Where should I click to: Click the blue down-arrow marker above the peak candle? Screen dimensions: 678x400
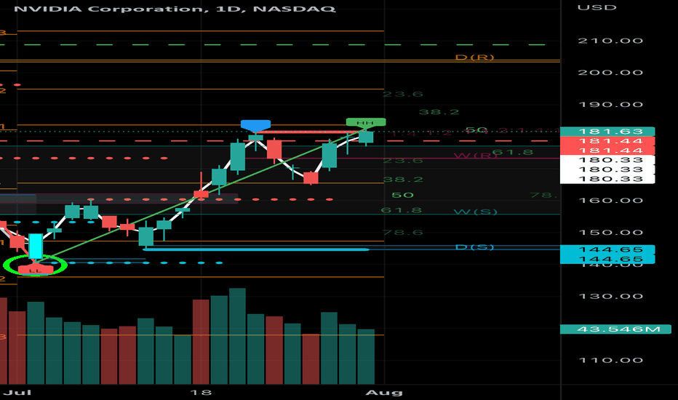coord(255,125)
